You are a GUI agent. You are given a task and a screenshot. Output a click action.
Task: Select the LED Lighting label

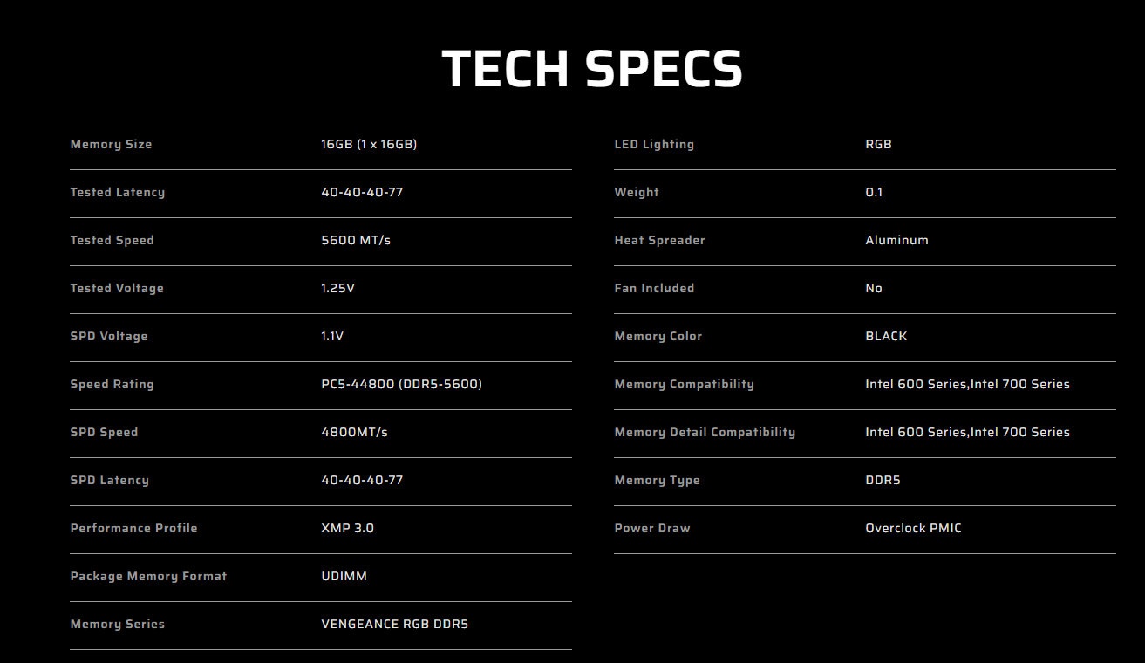click(654, 144)
